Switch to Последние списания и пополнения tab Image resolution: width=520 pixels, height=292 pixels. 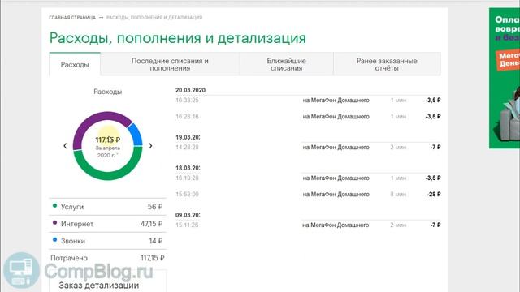pyautogui.click(x=170, y=64)
